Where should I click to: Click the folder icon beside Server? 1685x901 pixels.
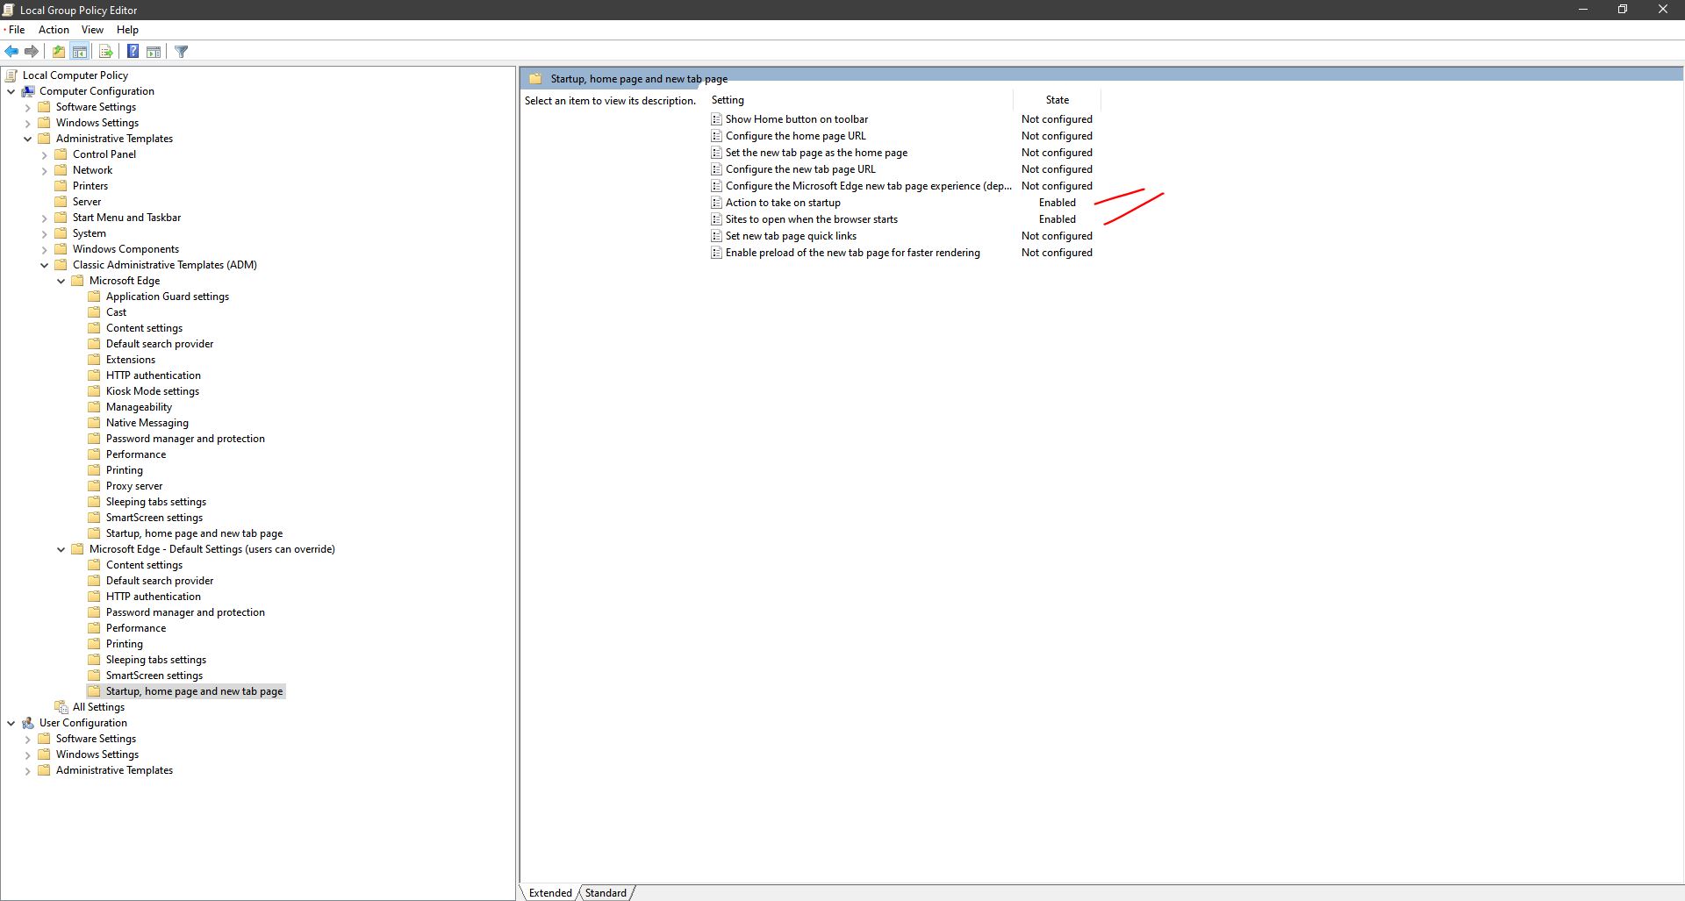click(61, 202)
